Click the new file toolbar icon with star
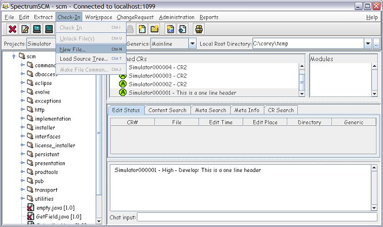Image resolution: width=383 pixels, height=227 pixels. click(x=142, y=29)
